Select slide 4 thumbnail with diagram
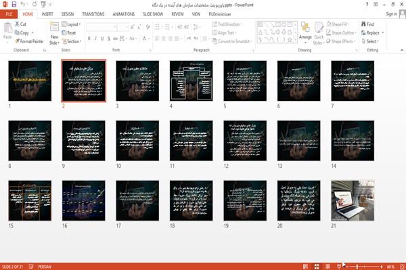The width and height of the screenshot is (406, 270). click(x=191, y=81)
